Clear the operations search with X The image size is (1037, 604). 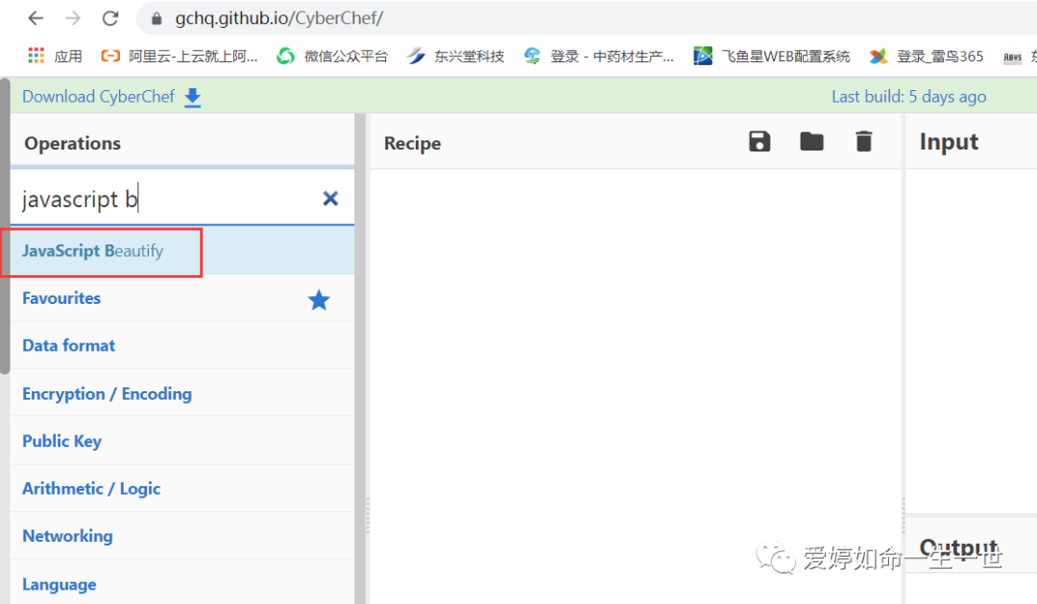330,198
